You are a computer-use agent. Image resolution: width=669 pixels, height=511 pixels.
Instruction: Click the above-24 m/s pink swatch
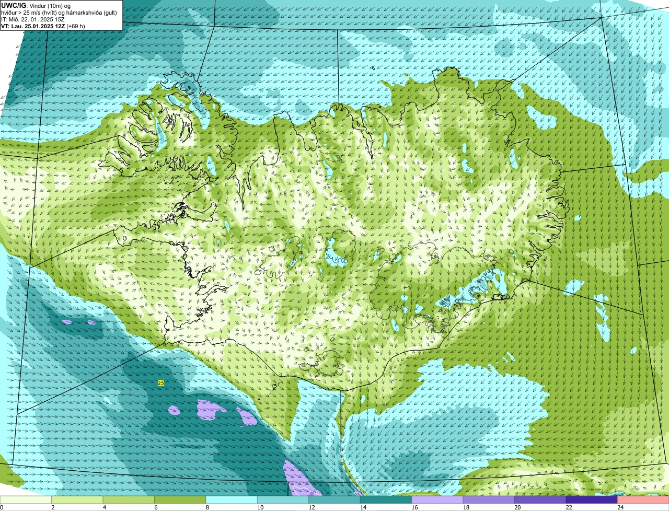click(643, 500)
